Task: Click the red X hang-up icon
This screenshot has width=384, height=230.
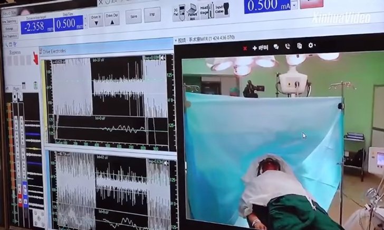Action: point(245,47)
